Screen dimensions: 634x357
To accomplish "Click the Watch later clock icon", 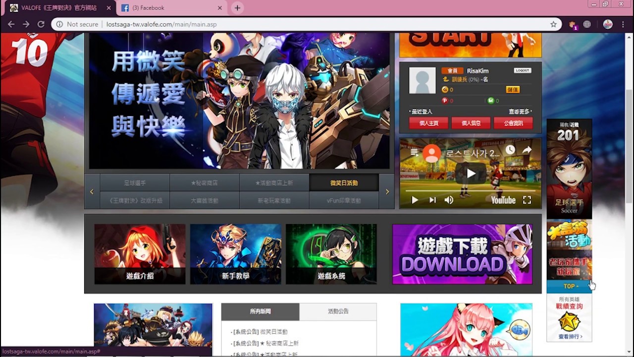I will [510, 150].
